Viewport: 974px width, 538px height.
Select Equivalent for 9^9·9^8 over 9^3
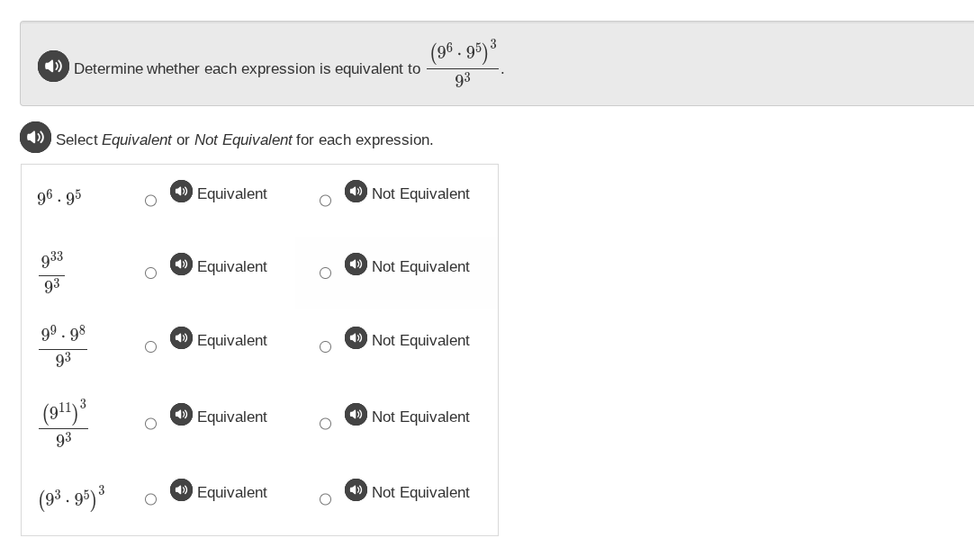(x=150, y=346)
